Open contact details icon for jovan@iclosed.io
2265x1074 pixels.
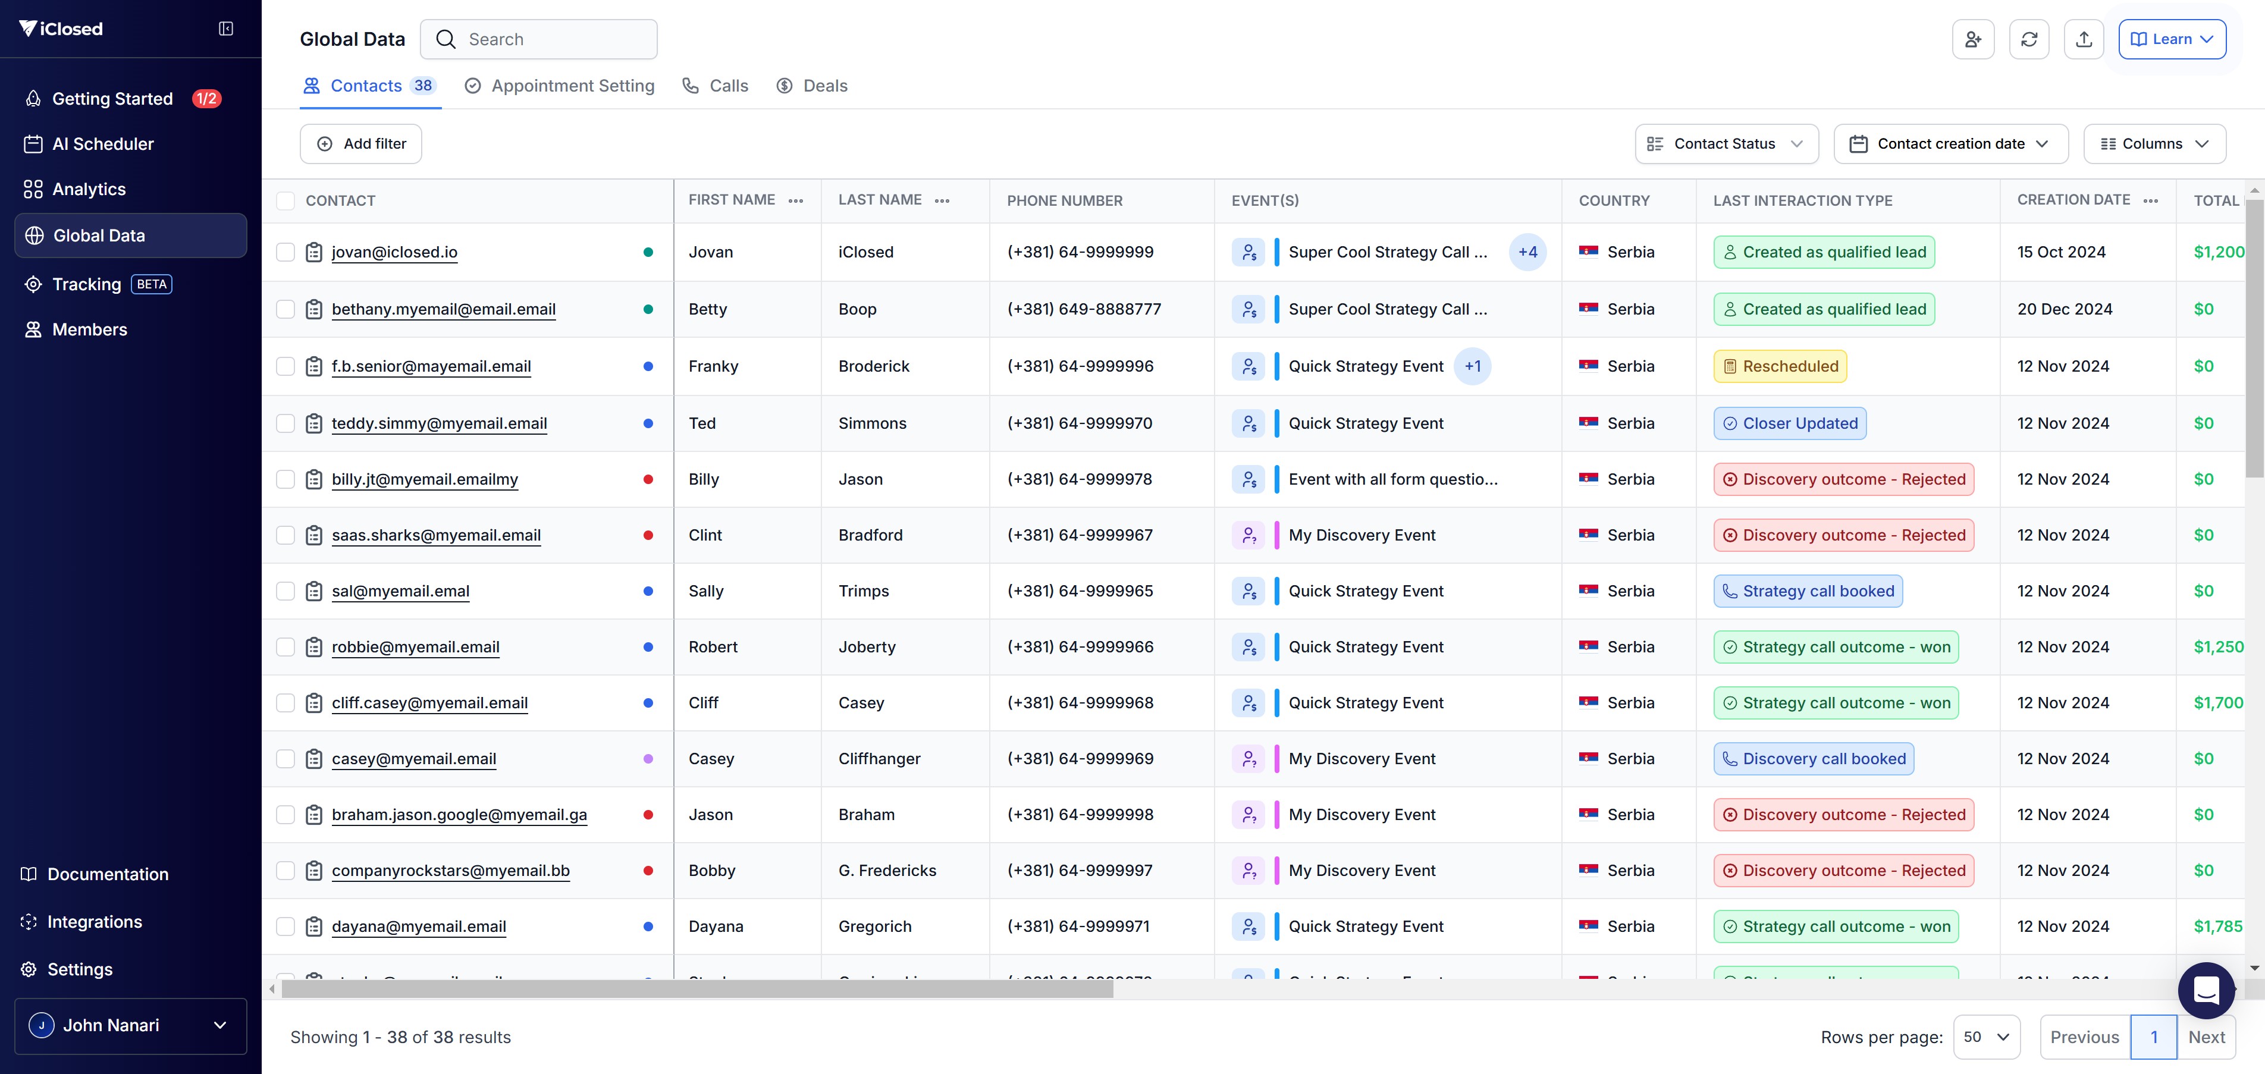click(x=314, y=252)
